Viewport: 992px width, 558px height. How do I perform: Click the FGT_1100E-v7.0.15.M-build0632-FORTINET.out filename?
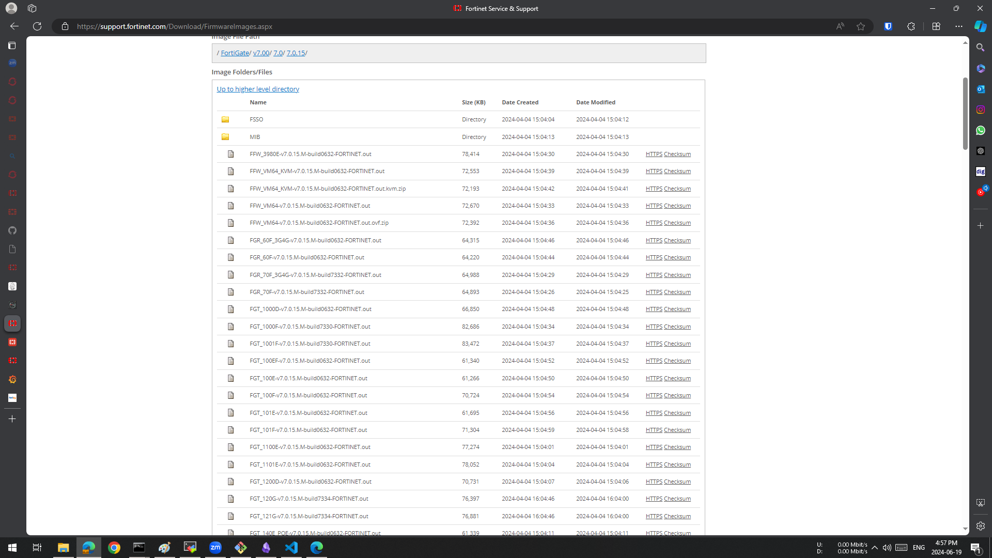(x=310, y=447)
